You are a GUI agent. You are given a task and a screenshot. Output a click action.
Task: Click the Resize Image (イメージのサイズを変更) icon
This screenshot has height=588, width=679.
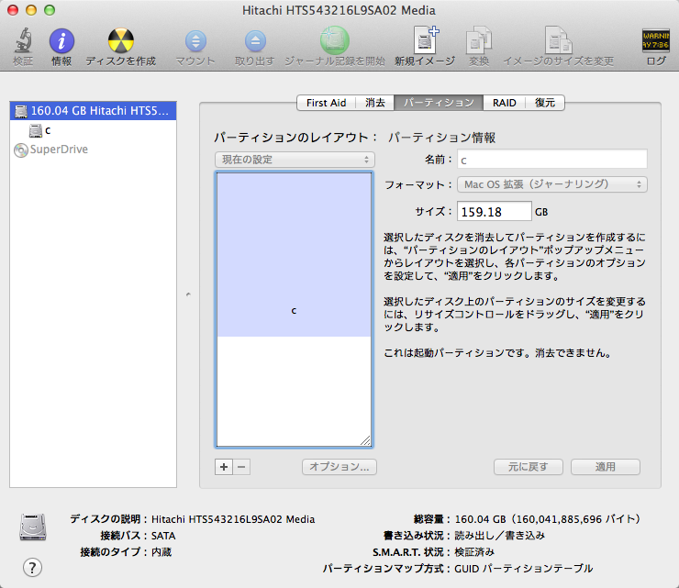[558, 40]
